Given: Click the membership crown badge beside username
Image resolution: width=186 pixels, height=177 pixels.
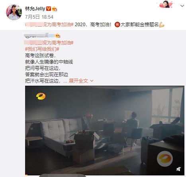Looking at the screenshot, I should click(55, 9).
